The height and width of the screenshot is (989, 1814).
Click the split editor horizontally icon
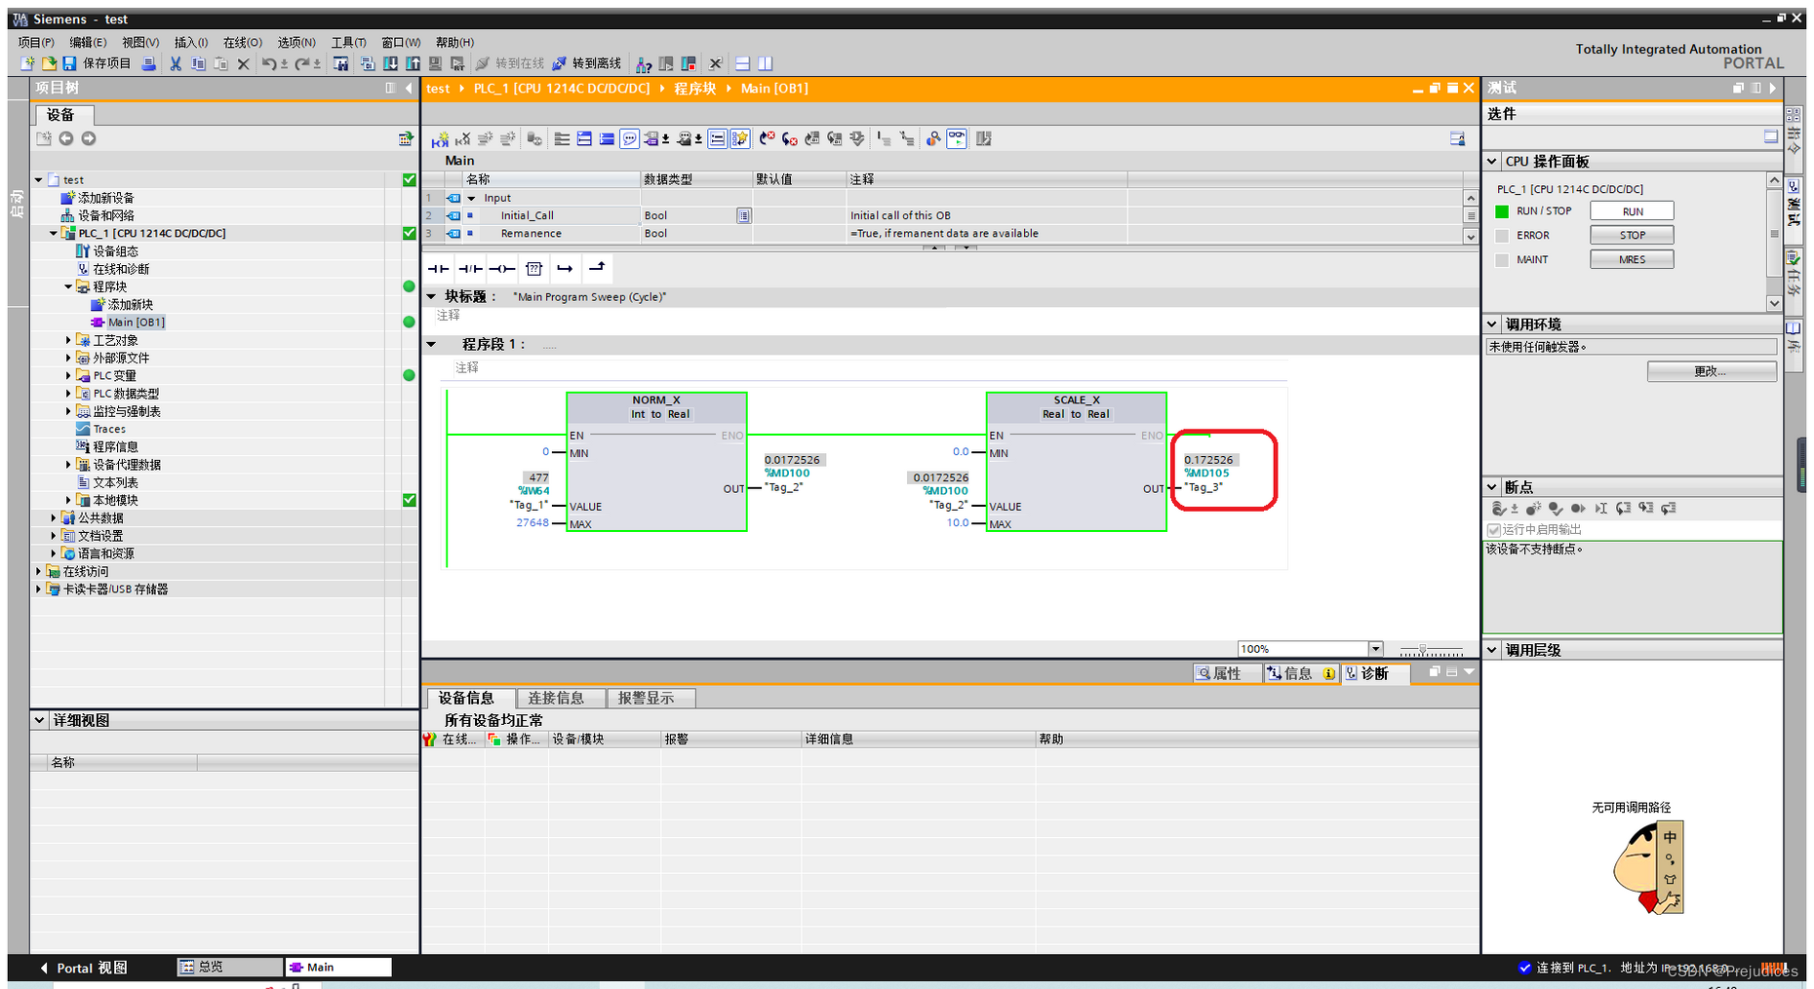pyautogui.click(x=742, y=63)
